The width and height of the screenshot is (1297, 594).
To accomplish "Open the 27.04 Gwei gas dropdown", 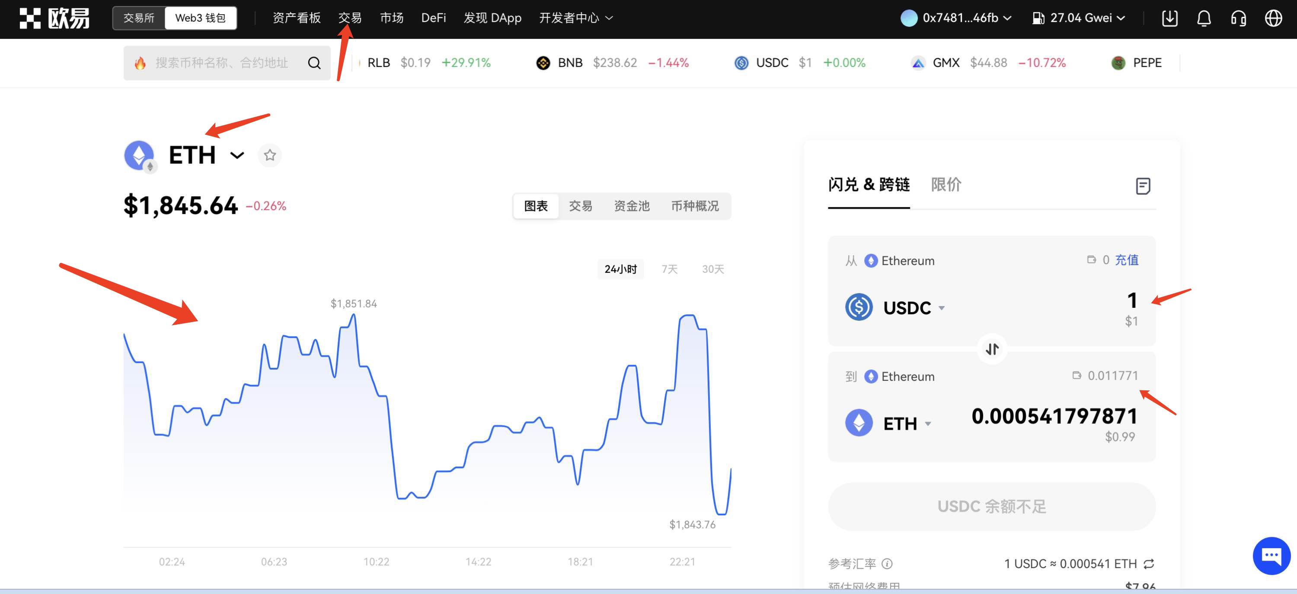I will (1079, 18).
